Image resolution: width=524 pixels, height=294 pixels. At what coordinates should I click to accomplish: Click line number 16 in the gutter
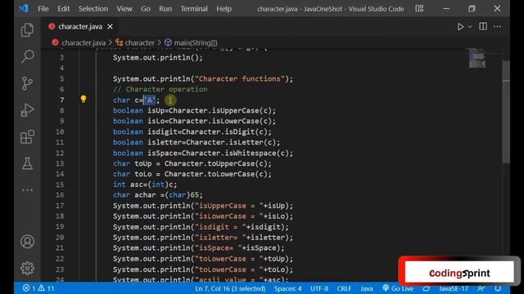pyautogui.click(x=60, y=195)
